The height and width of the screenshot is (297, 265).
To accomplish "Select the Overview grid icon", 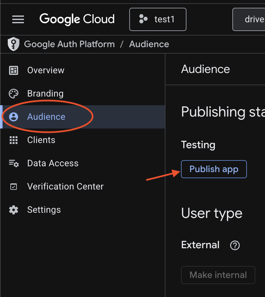I will 13,70.
